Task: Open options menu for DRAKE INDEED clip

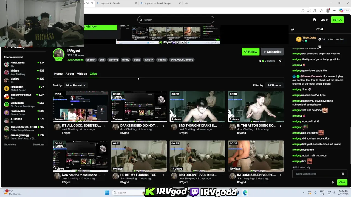Action: (x=163, y=126)
